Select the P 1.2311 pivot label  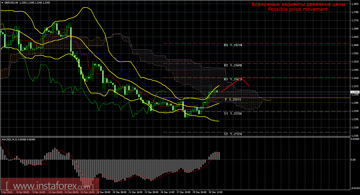pyautogui.click(x=232, y=99)
